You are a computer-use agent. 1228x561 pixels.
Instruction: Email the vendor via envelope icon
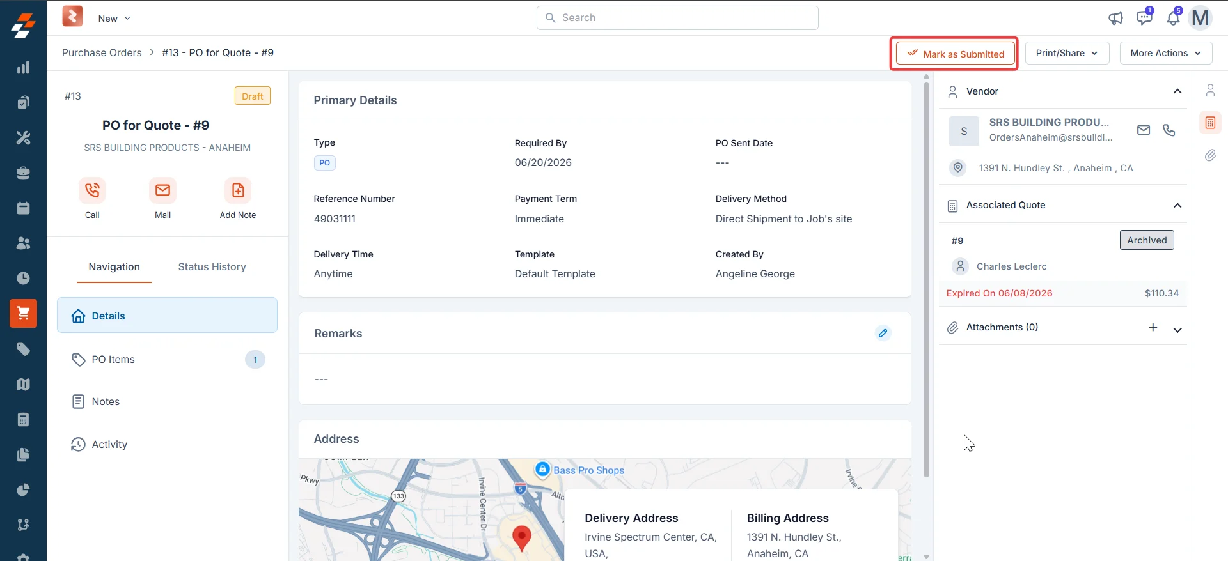click(1144, 130)
